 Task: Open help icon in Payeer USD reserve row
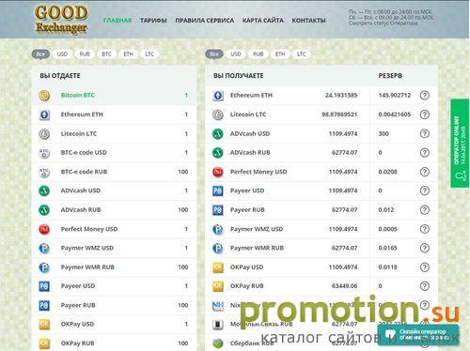pos(425,191)
